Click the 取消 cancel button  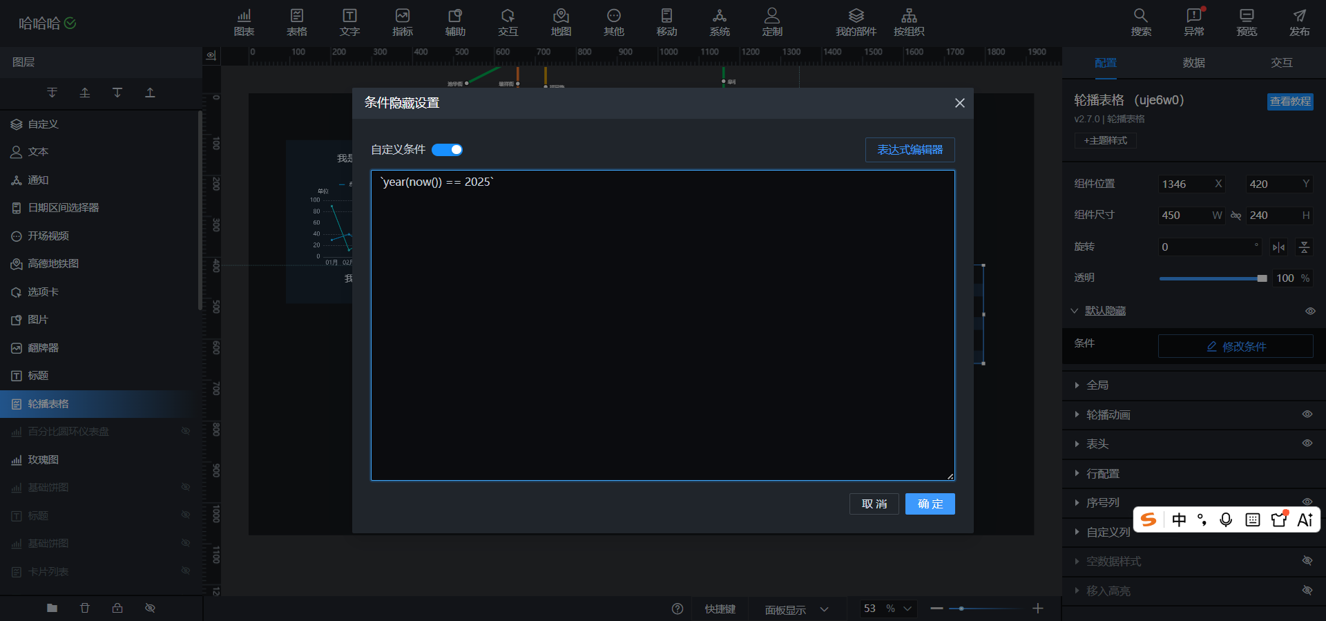[874, 504]
